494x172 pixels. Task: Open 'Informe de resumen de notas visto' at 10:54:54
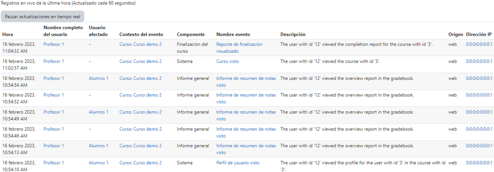(x=246, y=82)
